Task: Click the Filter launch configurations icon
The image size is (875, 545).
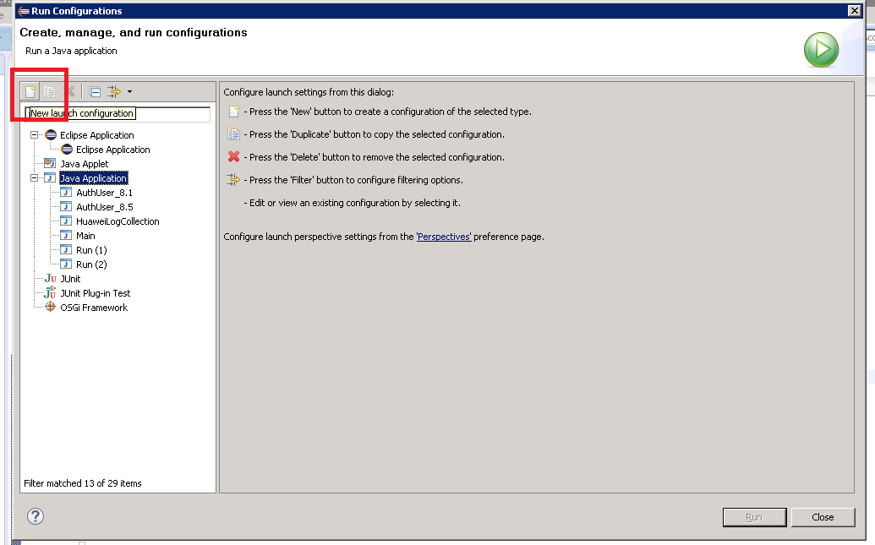Action: [114, 91]
